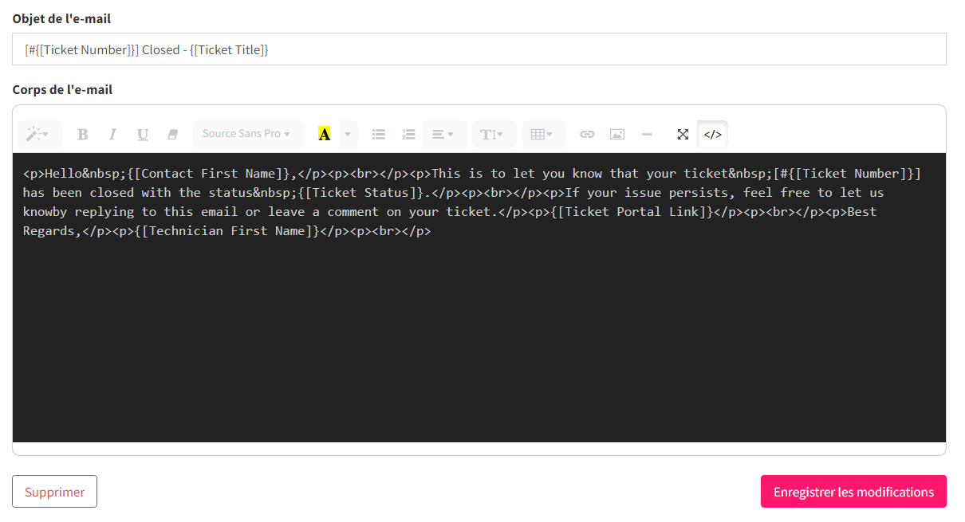Expand the table insert dropdown
This screenshot has width=965, height=522.
pos(544,134)
